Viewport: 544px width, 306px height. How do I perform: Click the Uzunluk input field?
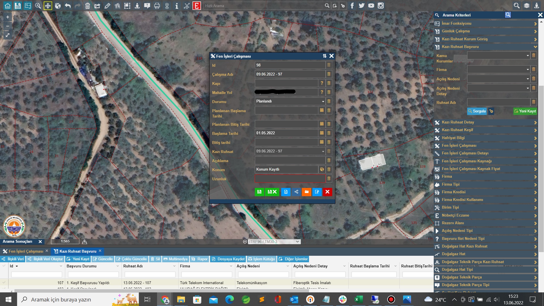(290, 179)
